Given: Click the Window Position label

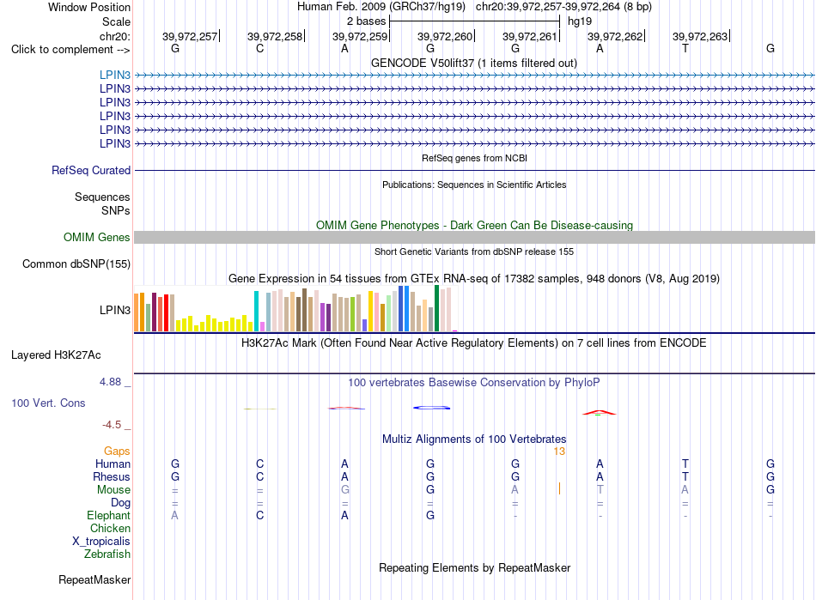Looking at the screenshot, I should tap(89, 7).
